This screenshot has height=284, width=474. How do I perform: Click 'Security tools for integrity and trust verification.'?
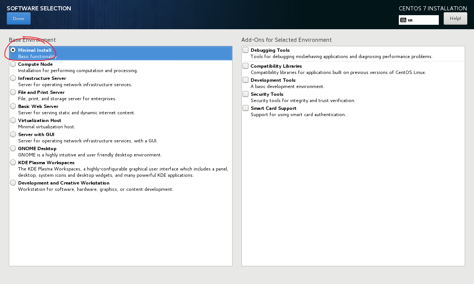point(303,101)
